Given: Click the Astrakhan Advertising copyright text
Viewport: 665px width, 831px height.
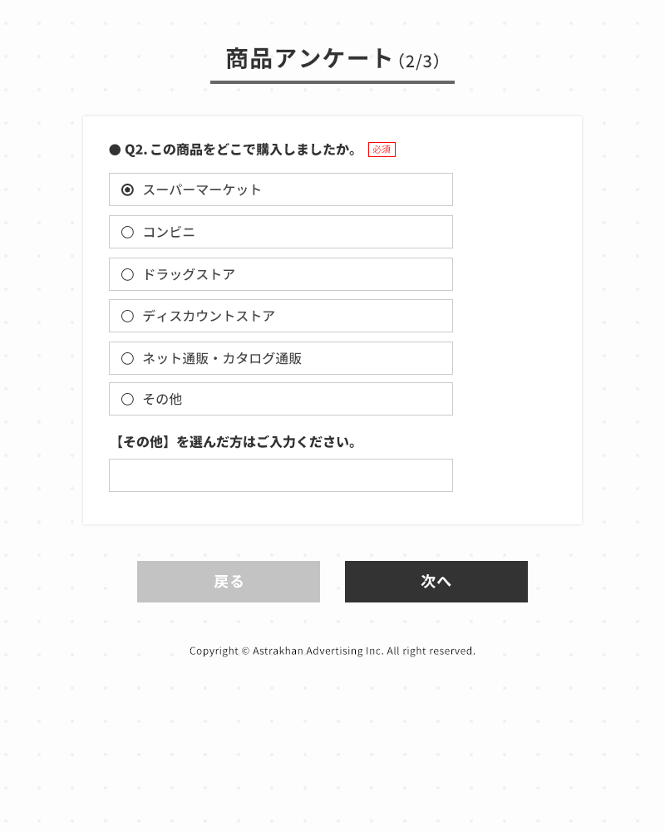Looking at the screenshot, I should click(x=332, y=651).
